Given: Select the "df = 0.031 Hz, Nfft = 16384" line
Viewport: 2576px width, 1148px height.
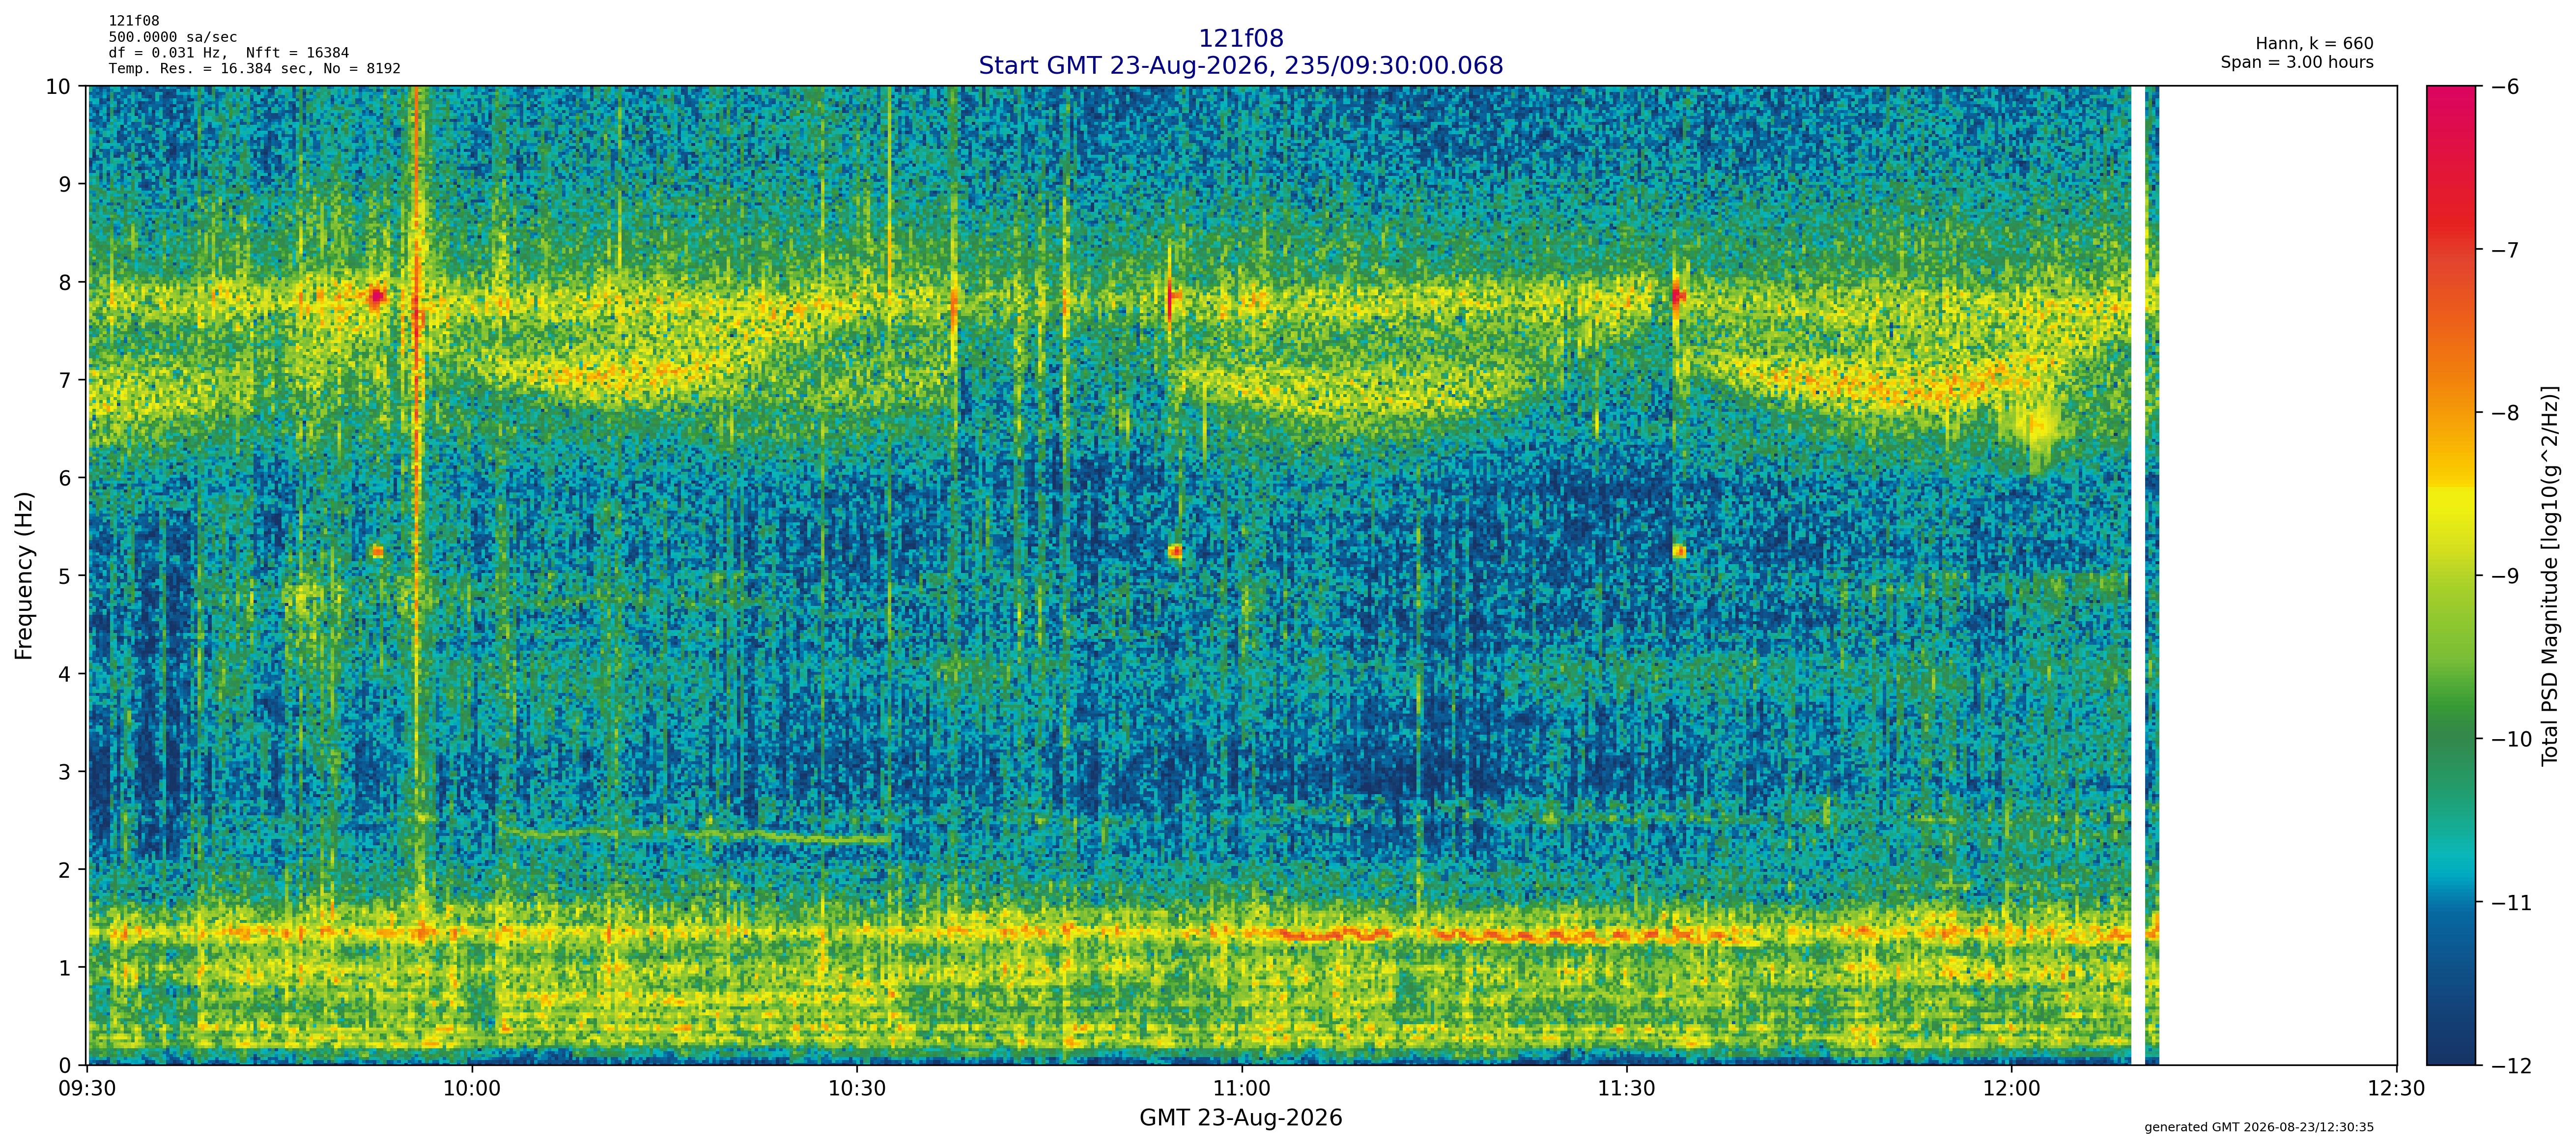Looking at the screenshot, I should 229,52.
